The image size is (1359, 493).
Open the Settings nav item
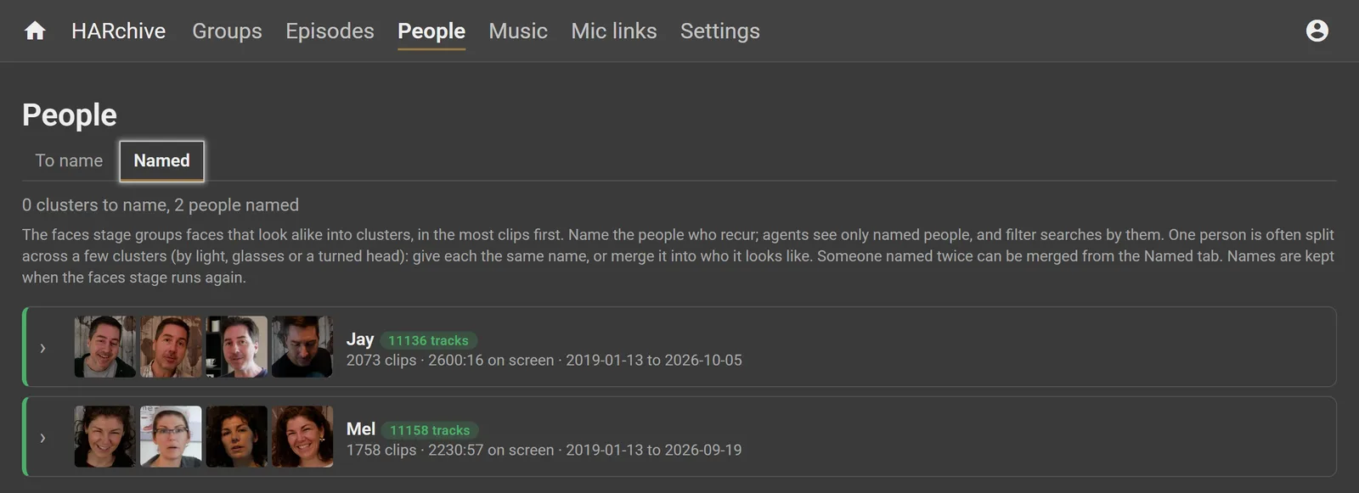pos(720,31)
